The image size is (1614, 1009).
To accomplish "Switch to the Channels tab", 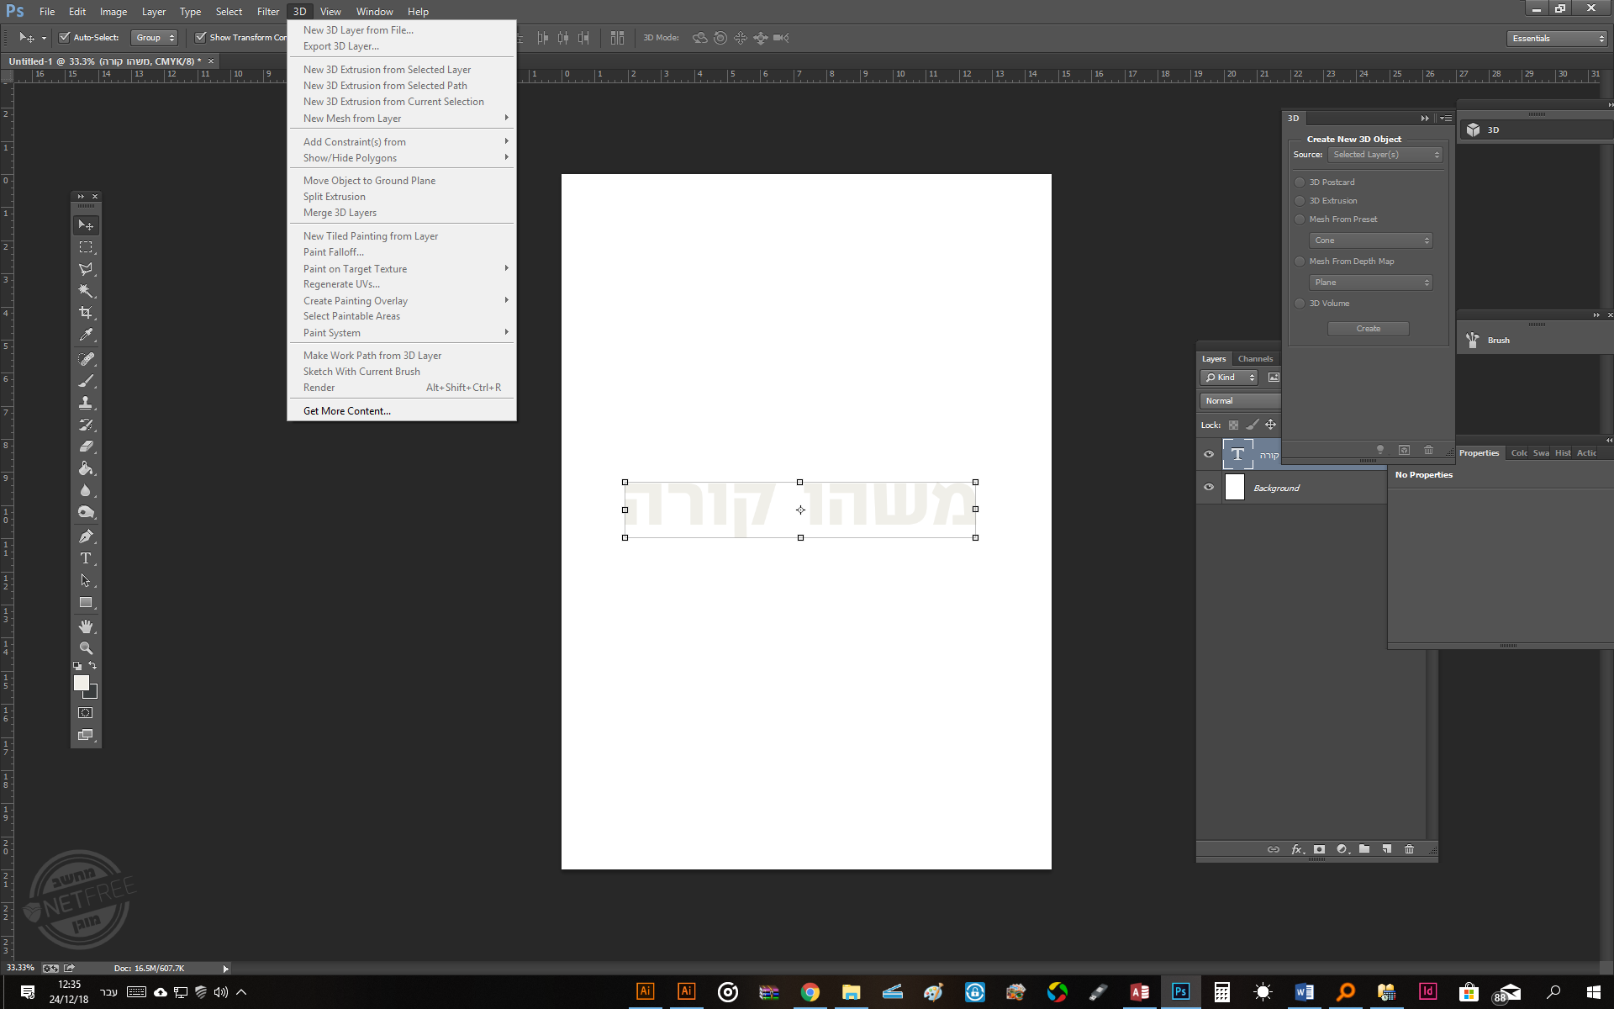I will 1255,359.
